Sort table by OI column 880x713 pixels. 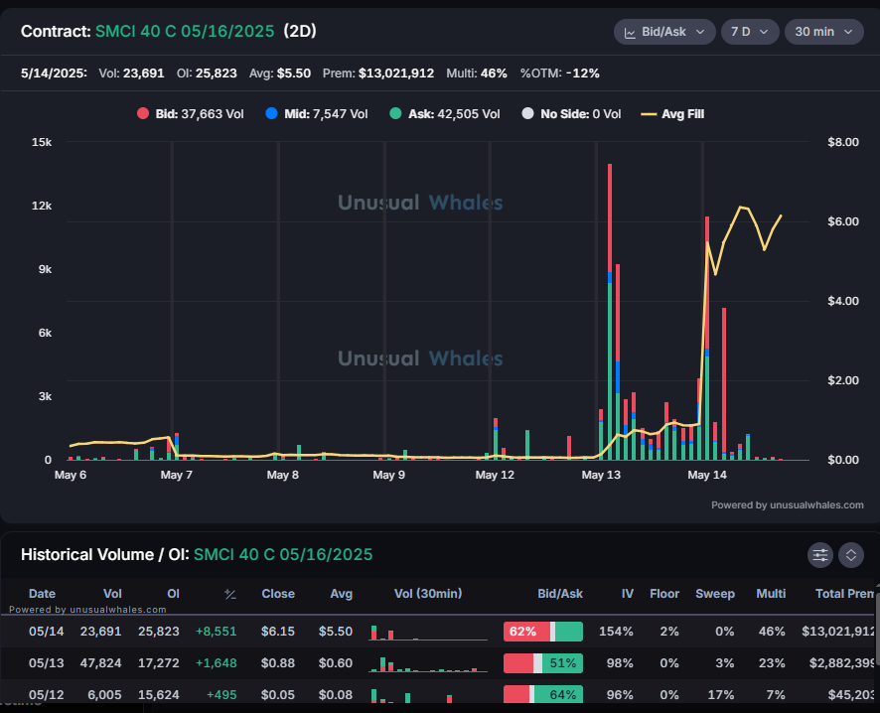pos(173,594)
